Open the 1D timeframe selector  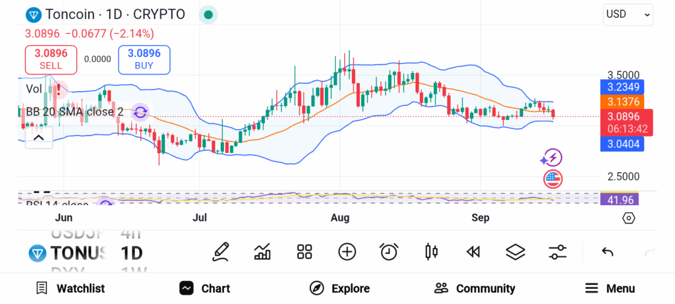click(131, 253)
